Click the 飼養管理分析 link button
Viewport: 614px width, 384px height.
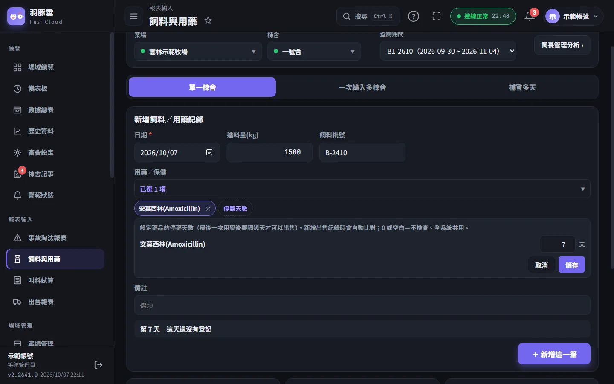[562, 45]
